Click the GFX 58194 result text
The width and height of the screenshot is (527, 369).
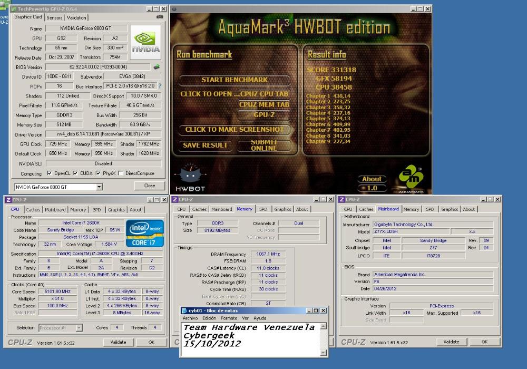pyautogui.click(x=334, y=79)
